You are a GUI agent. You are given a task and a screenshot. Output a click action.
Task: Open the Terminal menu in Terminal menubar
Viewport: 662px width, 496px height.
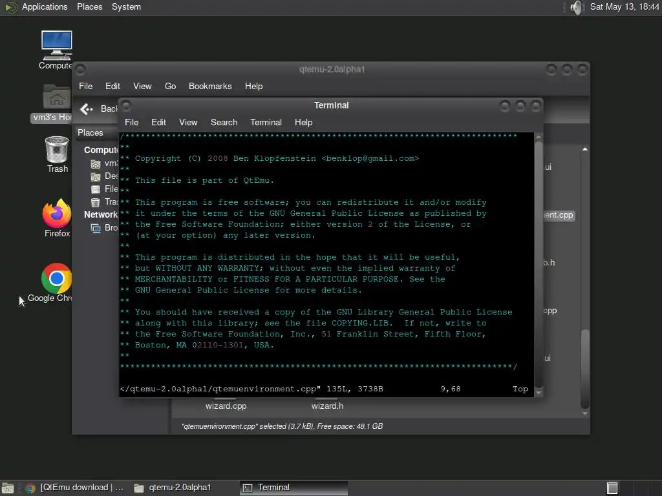[266, 122]
